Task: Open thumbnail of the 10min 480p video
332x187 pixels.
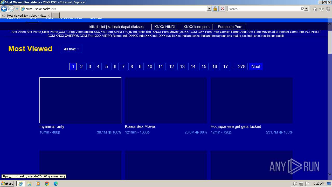Action: tap(80, 100)
